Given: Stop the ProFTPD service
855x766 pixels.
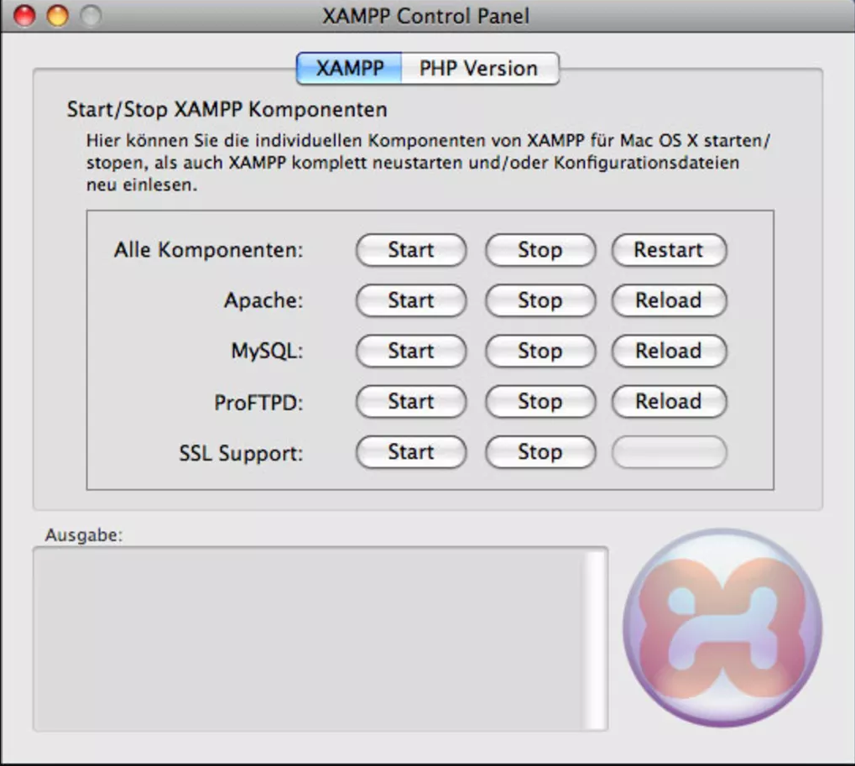Looking at the screenshot, I should point(540,402).
